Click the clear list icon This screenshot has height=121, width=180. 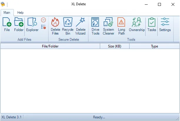coord(43,27)
